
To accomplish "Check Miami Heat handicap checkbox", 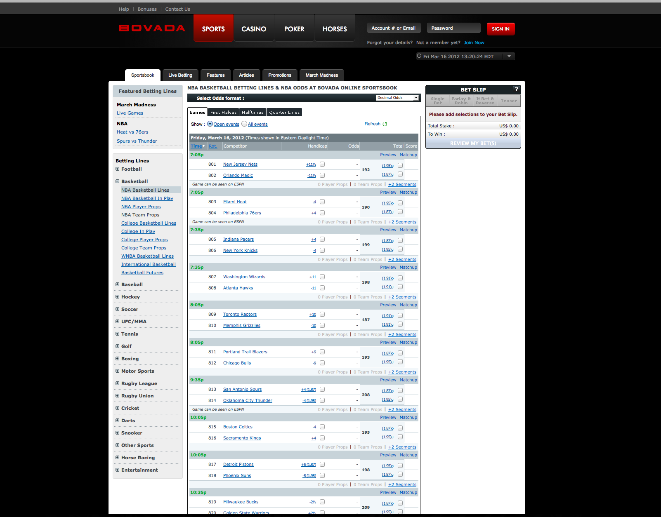I will pos(322,202).
